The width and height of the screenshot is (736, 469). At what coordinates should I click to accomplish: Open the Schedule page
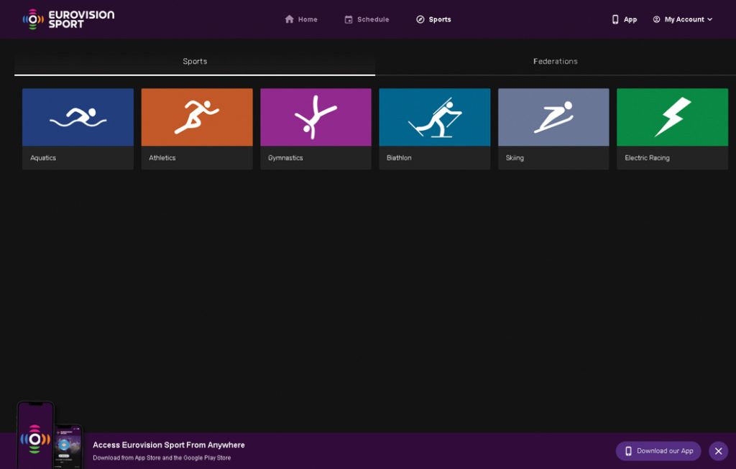click(367, 19)
